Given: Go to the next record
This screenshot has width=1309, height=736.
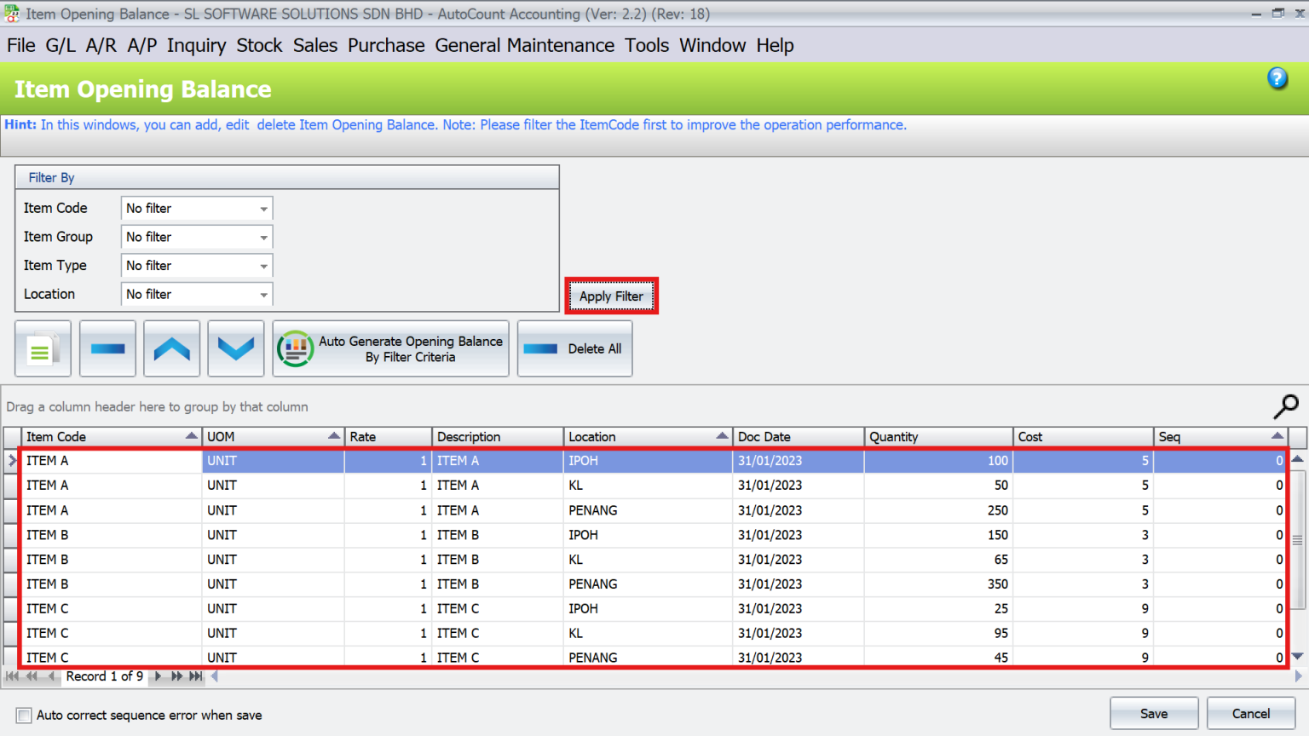Looking at the screenshot, I should coord(158,676).
